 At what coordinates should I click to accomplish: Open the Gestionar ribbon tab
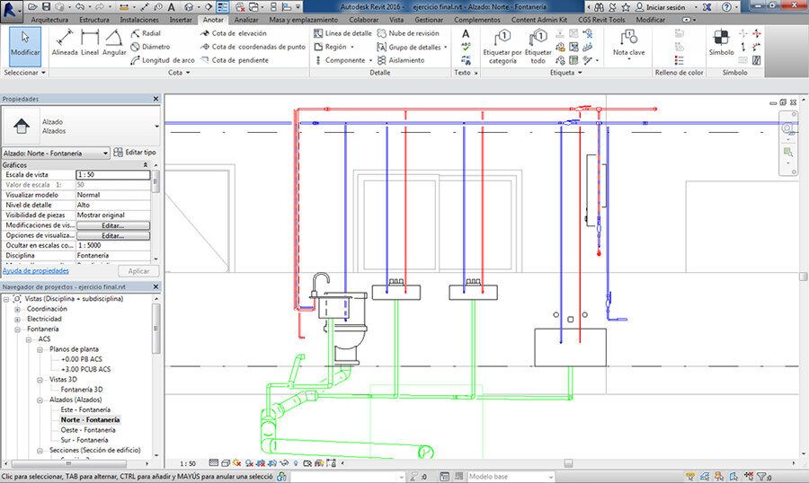coord(429,19)
